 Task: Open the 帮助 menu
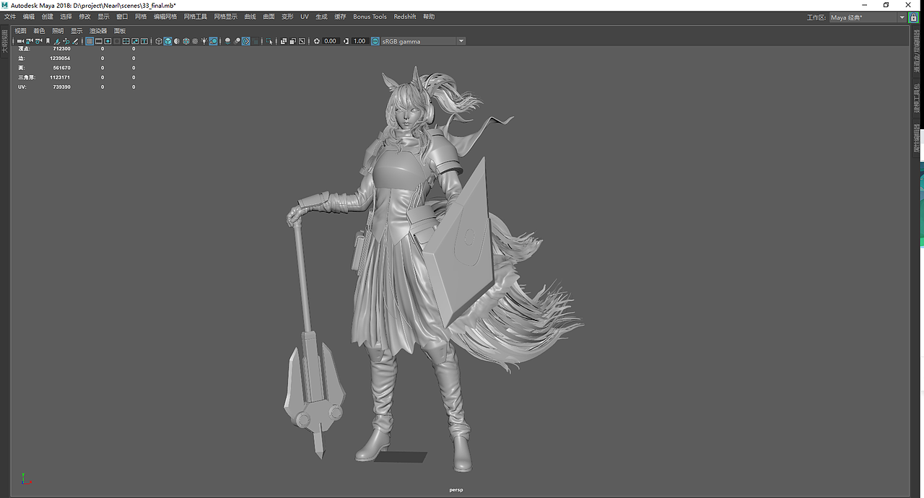pyautogui.click(x=429, y=17)
